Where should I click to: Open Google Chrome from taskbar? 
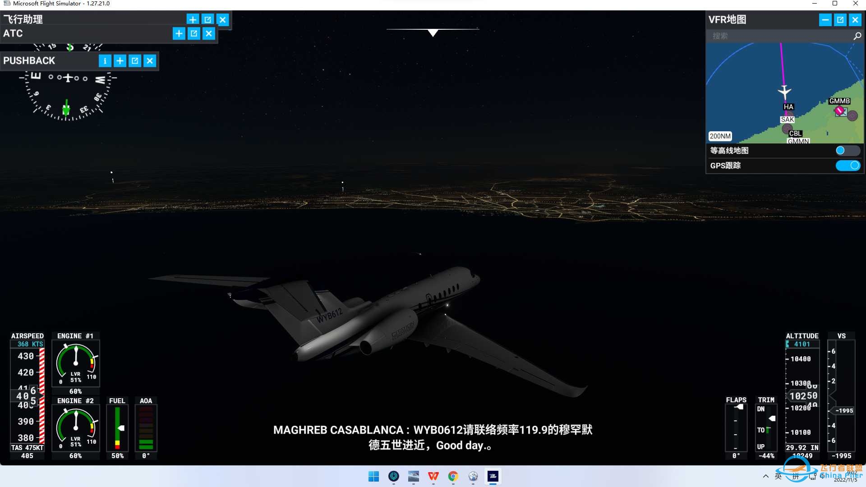(x=453, y=476)
